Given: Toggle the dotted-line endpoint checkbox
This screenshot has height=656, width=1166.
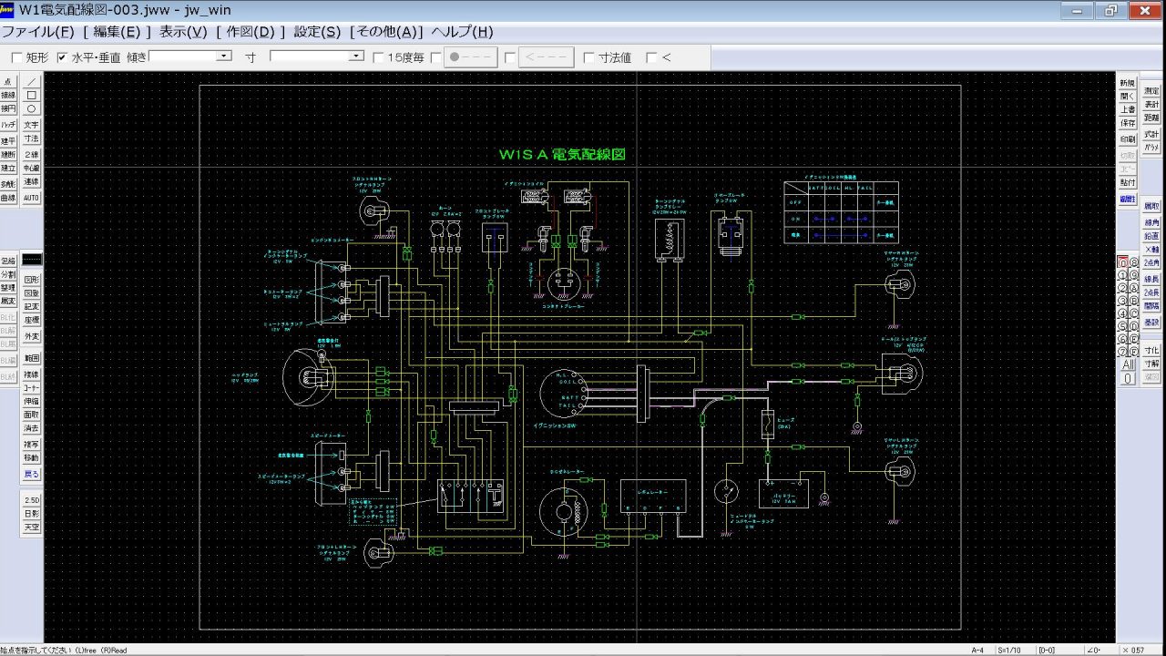Looking at the screenshot, I should tap(435, 57).
